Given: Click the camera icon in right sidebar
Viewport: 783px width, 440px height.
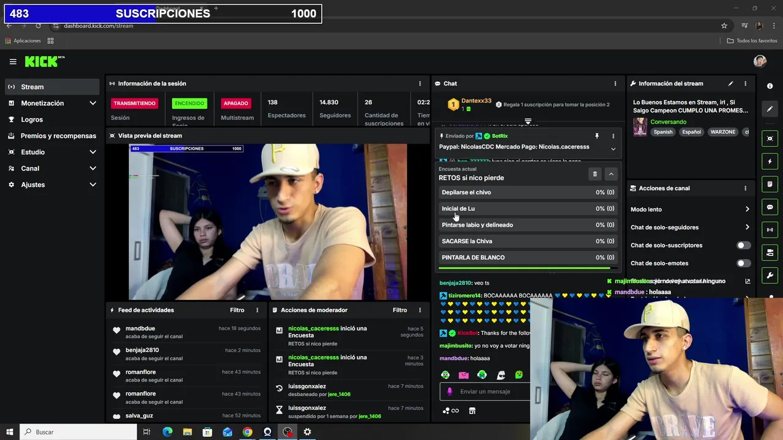Looking at the screenshot, I should pyautogui.click(x=770, y=252).
